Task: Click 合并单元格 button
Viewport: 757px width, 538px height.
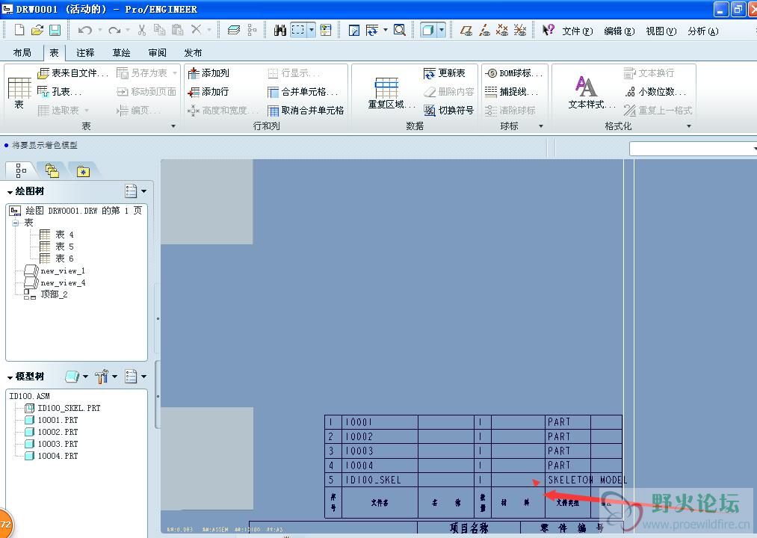Action: click(303, 91)
